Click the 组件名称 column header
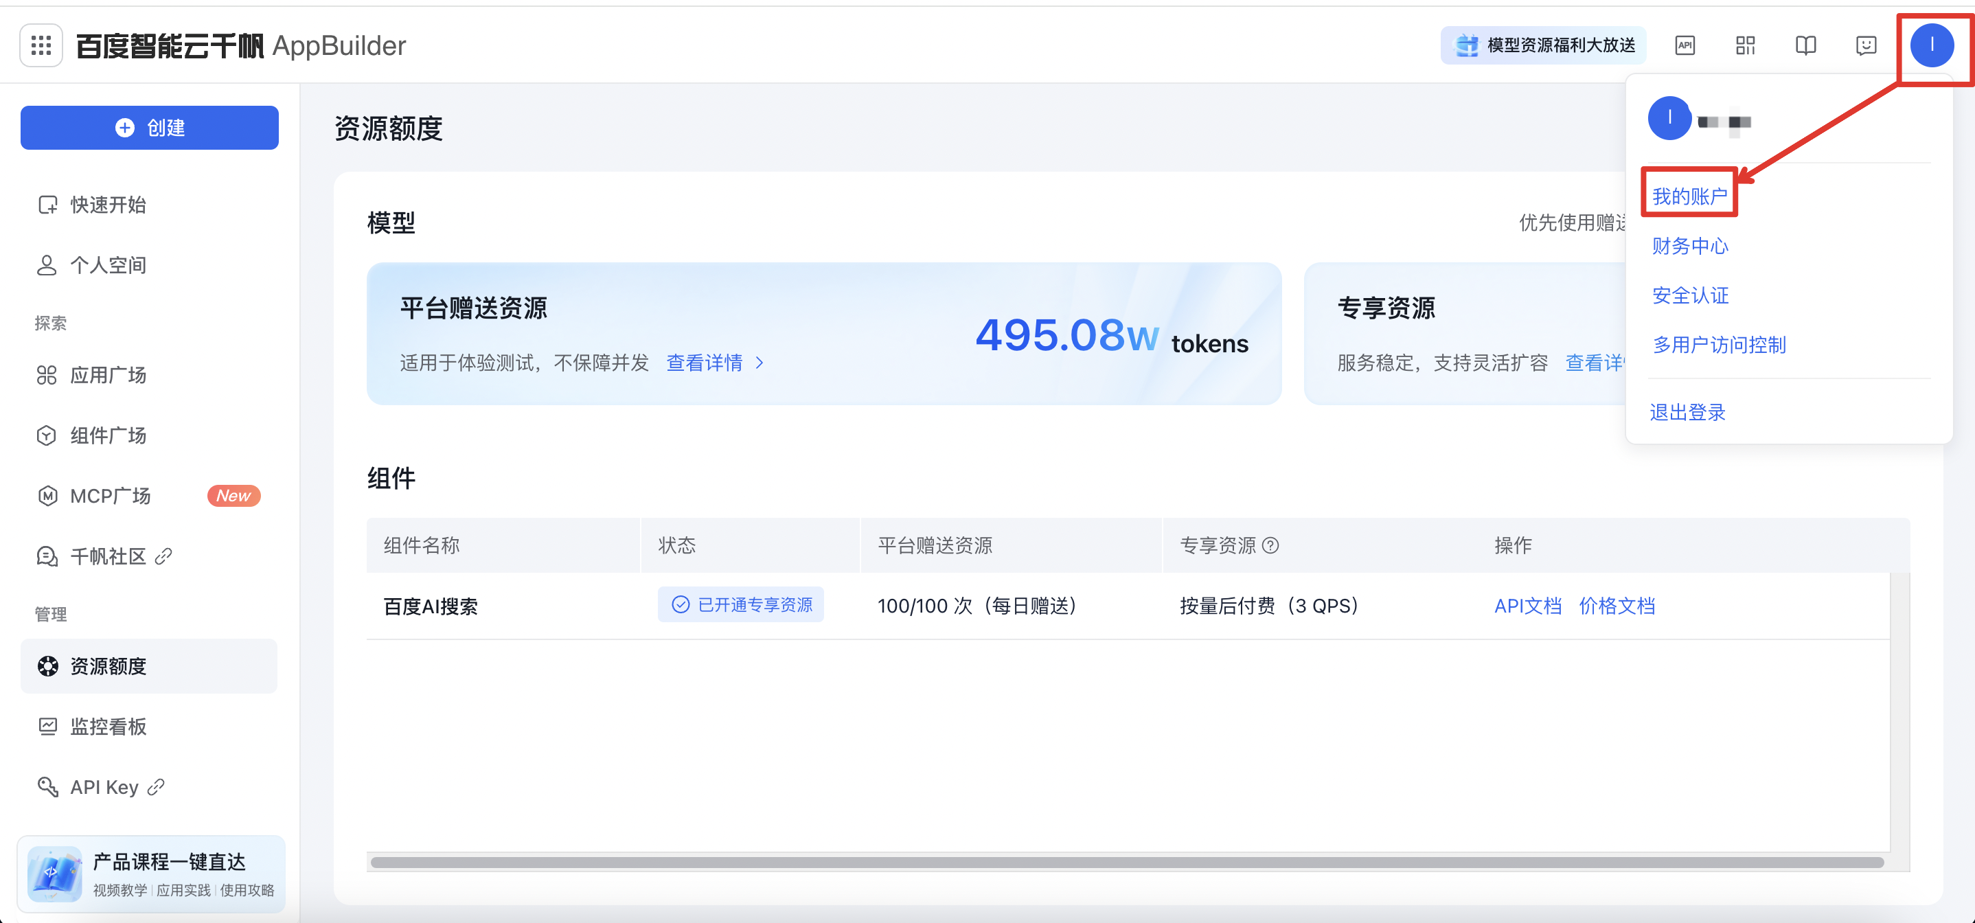 tap(421, 545)
